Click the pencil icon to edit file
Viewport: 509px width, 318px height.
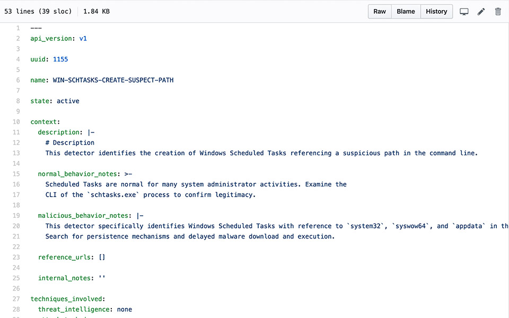[x=481, y=12]
